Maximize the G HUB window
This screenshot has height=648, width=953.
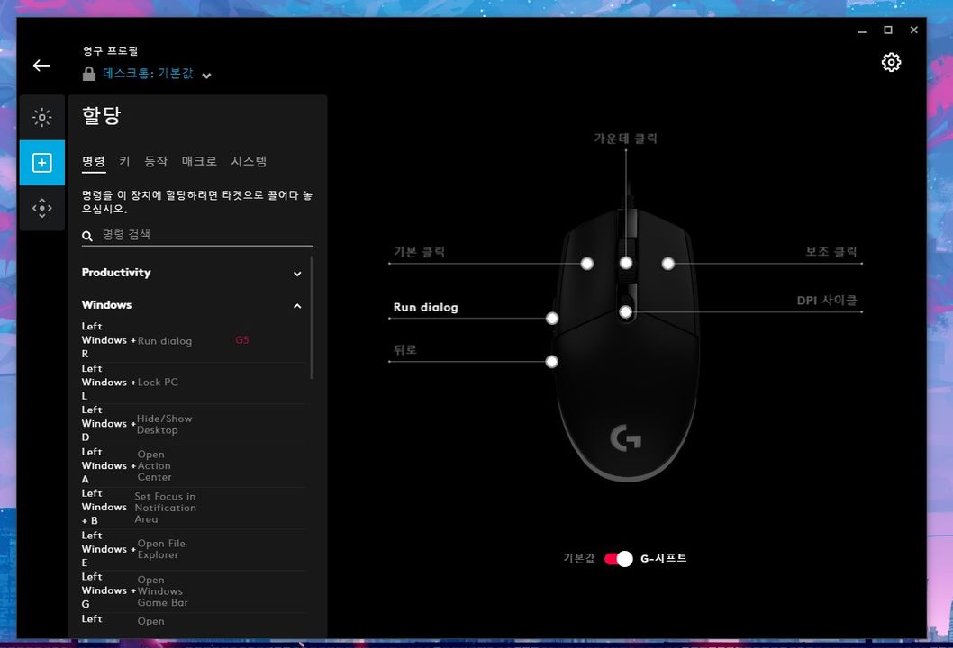coord(888,31)
